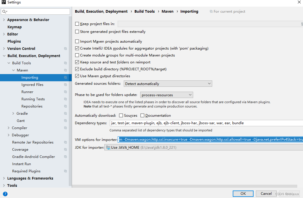Uncheck Use Maven output directories
This screenshot has width=303, height=198.
(77, 76)
